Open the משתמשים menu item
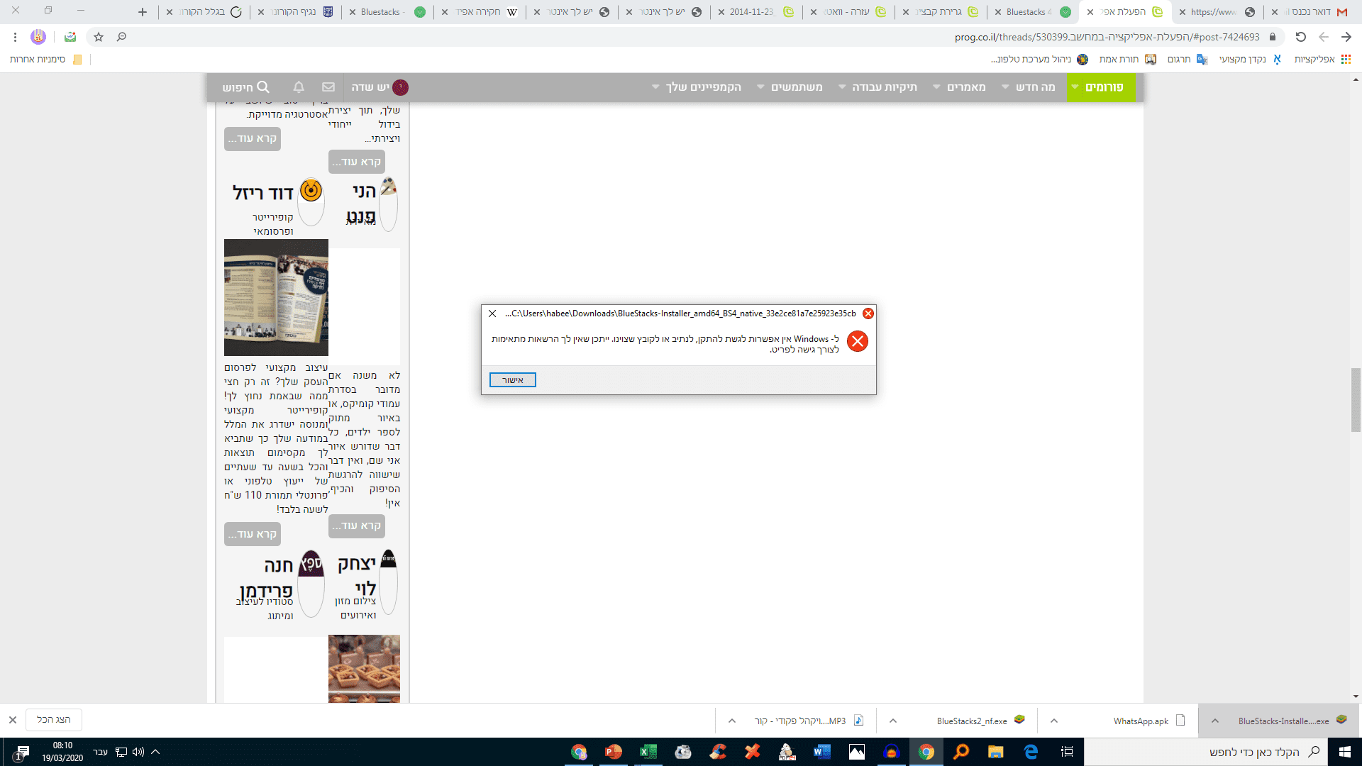1362x766 pixels. [797, 87]
